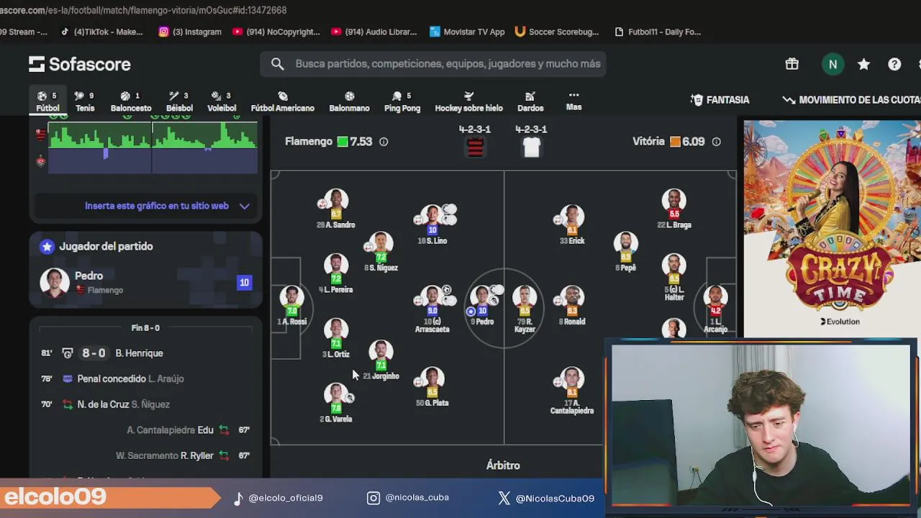921x518 pixels.
Task: Click Vitória white jersey icon
Action: (x=531, y=147)
